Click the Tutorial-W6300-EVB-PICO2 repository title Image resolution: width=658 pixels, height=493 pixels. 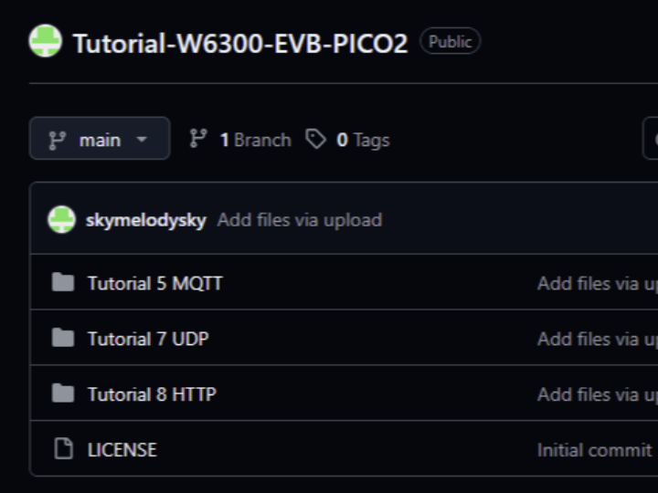239,43
